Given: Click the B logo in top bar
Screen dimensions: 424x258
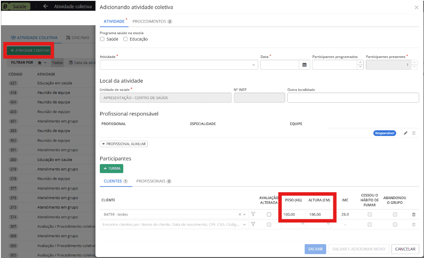Looking at the screenshot, I should tap(5, 7).
